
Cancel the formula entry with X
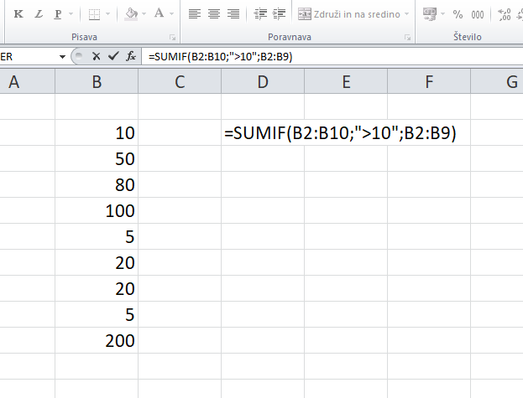tap(97, 56)
